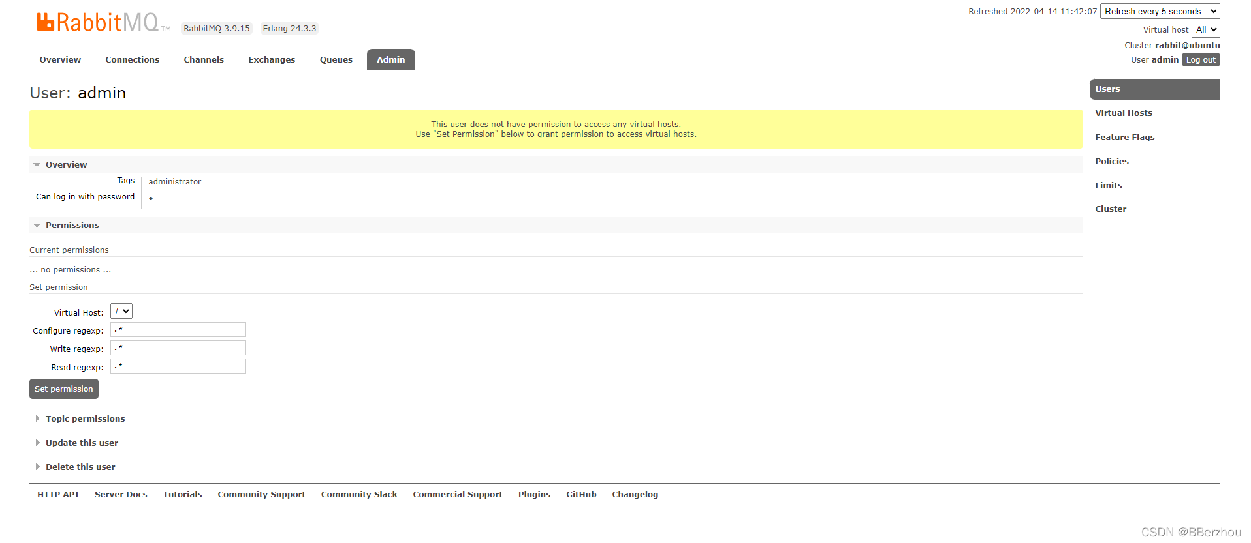Open the Plugins footer link

coord(535,494)
